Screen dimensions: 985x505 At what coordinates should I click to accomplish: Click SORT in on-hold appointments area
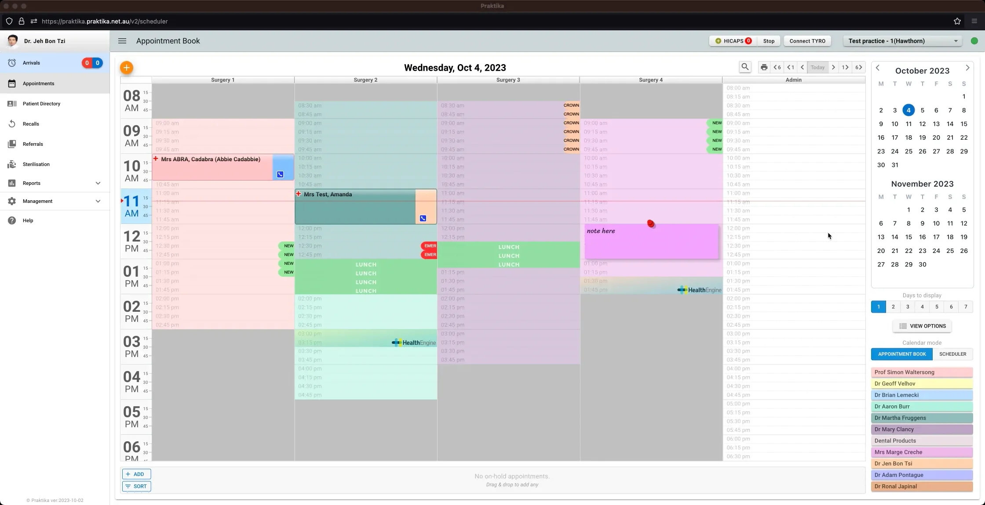pyautogui.click(x=136, y=486)
